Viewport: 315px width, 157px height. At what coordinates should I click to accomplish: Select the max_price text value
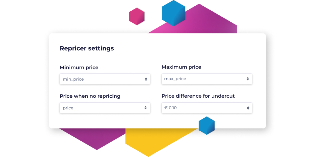pyautogui.click(x=175, y=79)
